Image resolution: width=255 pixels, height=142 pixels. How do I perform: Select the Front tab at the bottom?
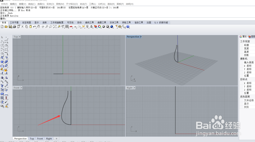click(x=40, y=139)
